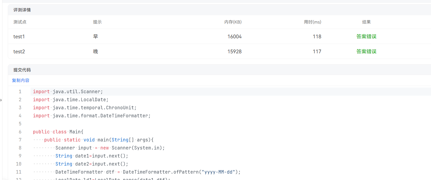Click on the import java.util.Scanner line

(68, 92)
